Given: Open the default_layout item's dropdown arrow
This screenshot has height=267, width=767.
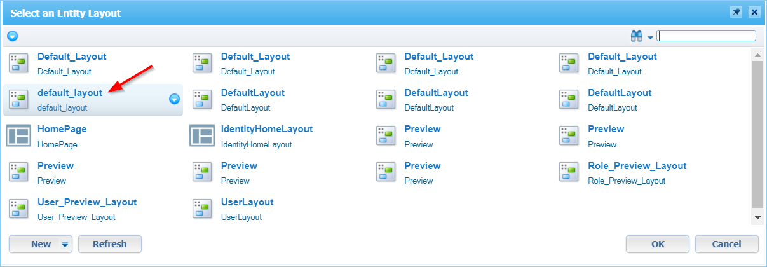Looking at the screenshot, I should click(x=174, y=99).
